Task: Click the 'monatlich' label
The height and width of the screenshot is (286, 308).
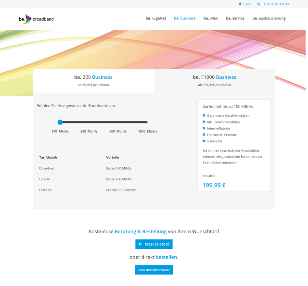Action: pyautogui.click(x=209, y=176)
